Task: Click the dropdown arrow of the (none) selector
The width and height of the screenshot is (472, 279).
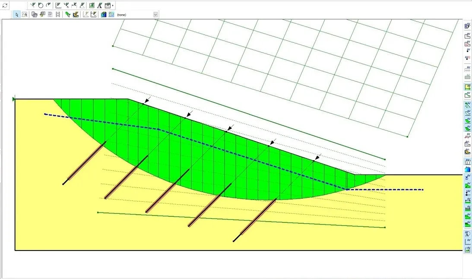Action: (x=155, y=14)
